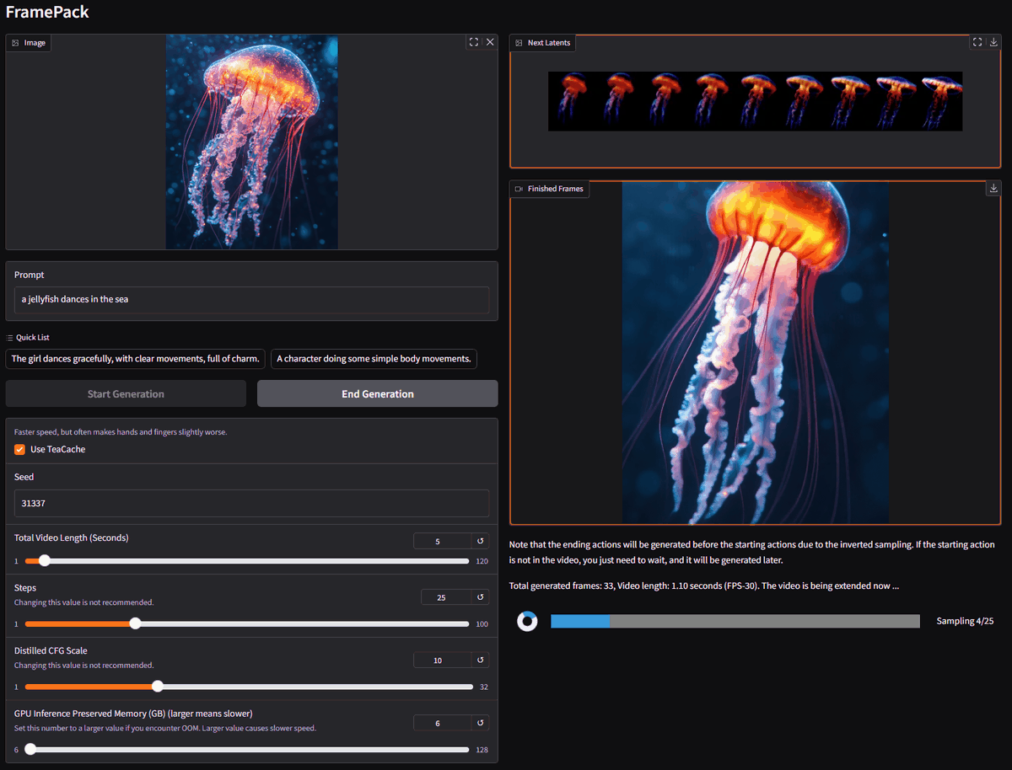Screen dimensions: 1012x770
Task: Switch to the Finished Frames panel label
Action: (548, 189)
